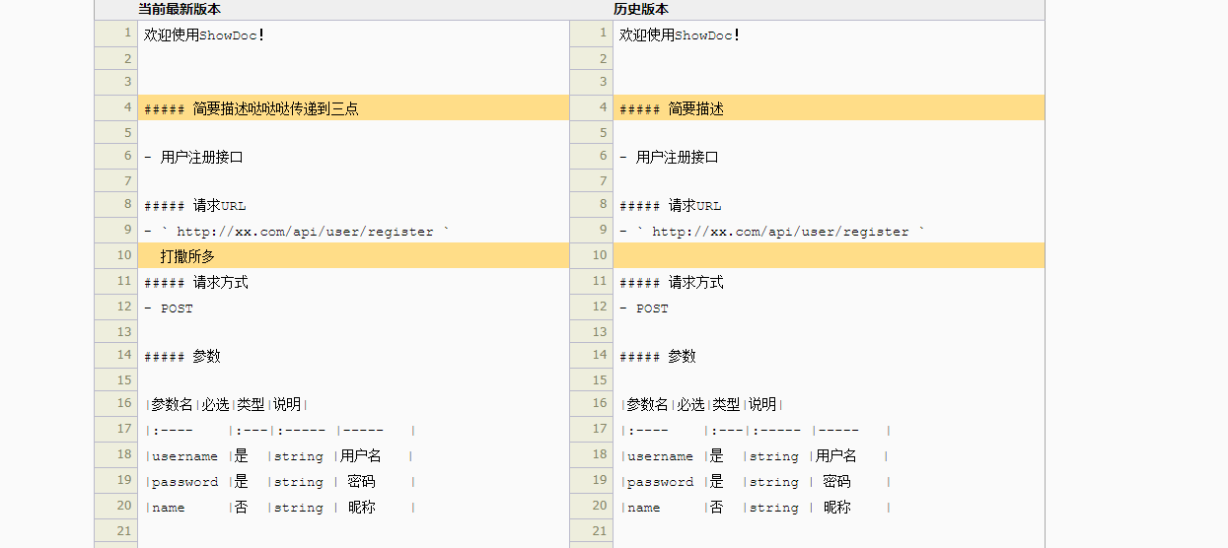Click the table separator line 17 in history pane
Image resolution: width=1228 pixels, height=548 pixels.
pos(756,431)
